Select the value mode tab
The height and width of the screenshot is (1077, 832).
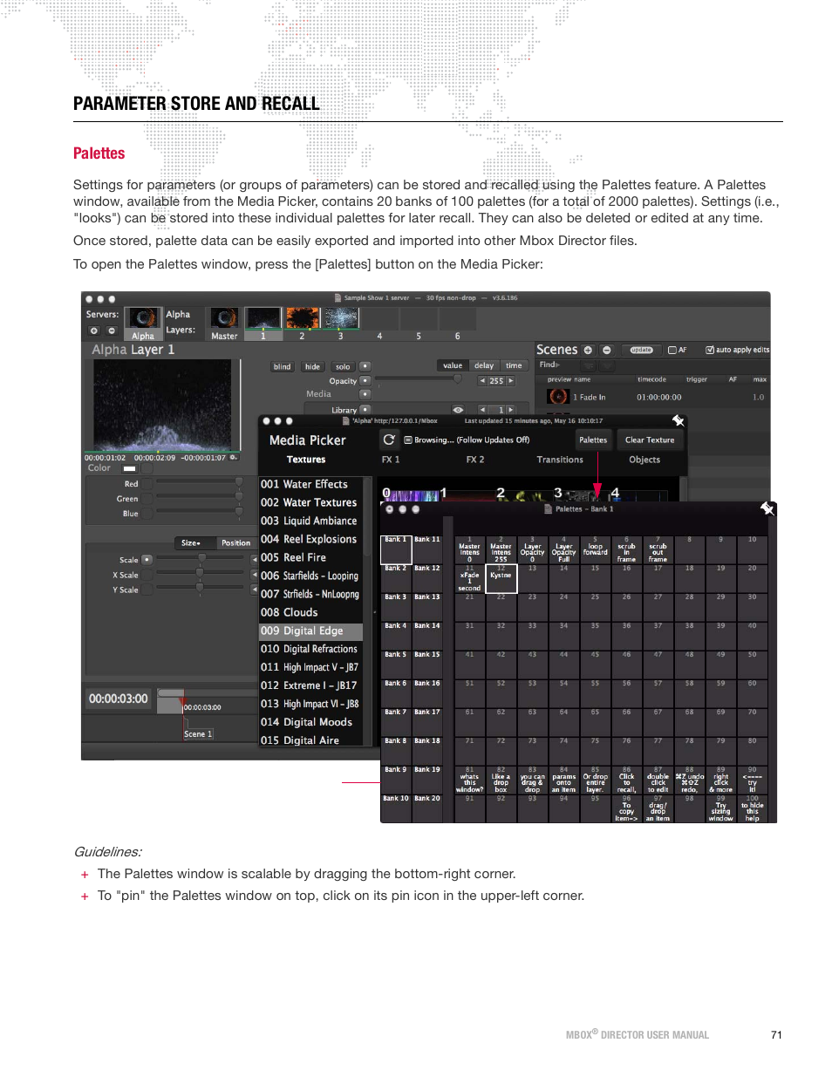pos(453,365)
